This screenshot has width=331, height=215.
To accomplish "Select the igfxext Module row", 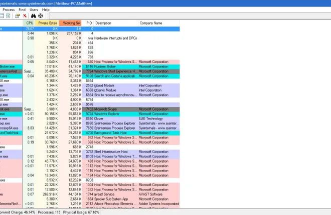I will tap(90, 85).
